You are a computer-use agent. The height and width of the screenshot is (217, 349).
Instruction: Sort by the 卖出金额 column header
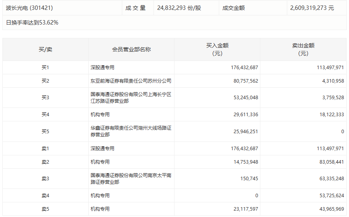click(303, 49)
